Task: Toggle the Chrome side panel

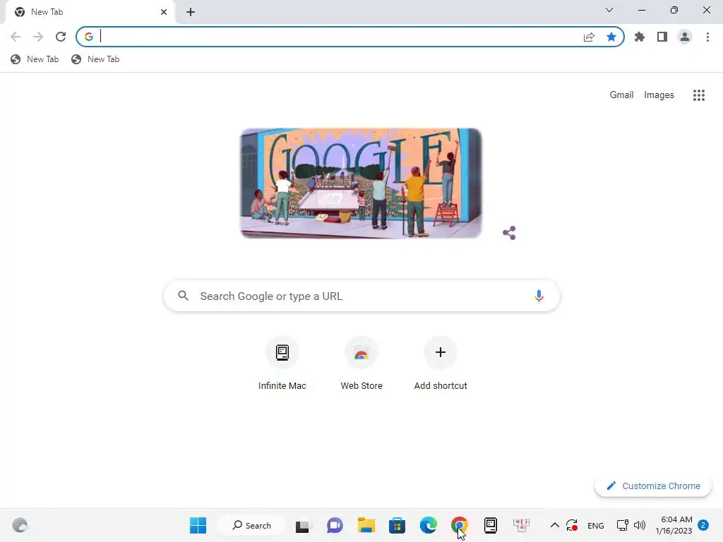Action: [x=662, y=37]
